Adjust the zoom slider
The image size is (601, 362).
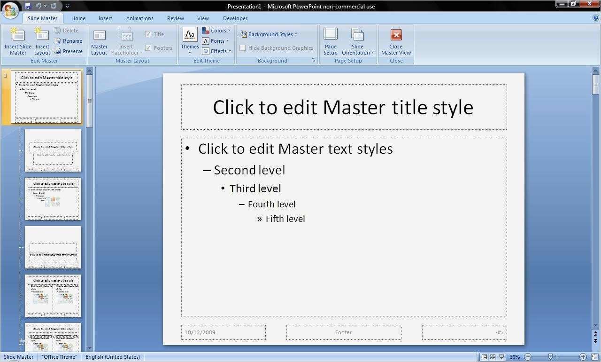point(549,357)
